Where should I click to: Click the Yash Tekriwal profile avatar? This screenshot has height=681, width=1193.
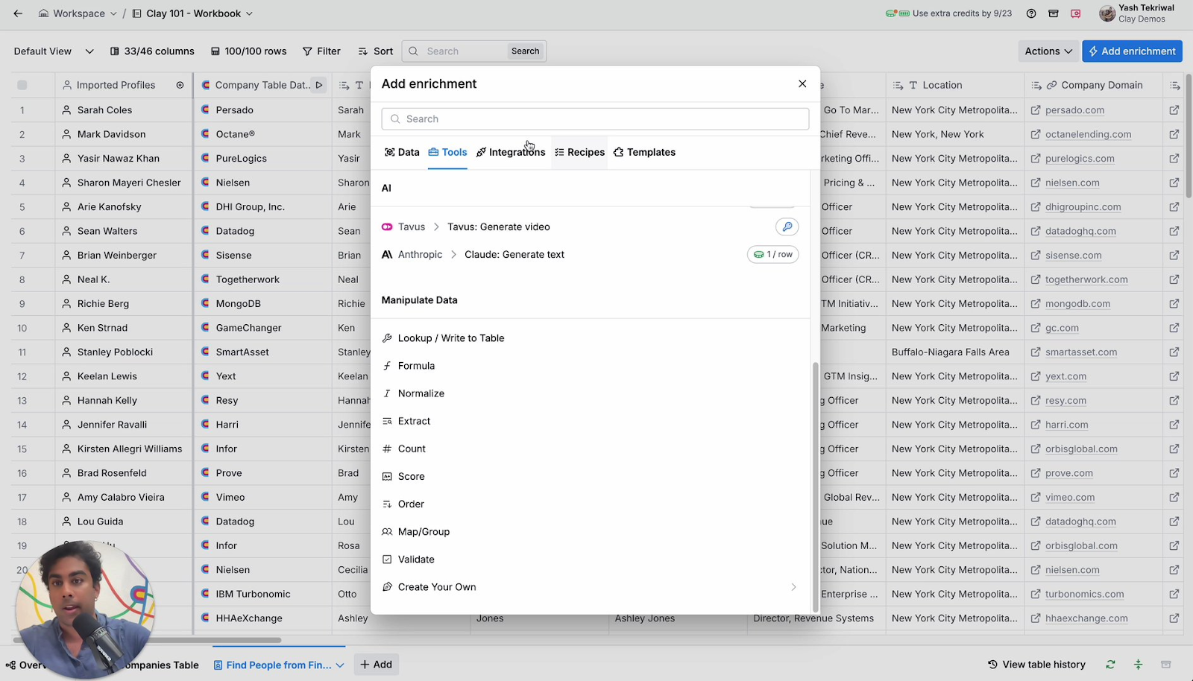1107,13
